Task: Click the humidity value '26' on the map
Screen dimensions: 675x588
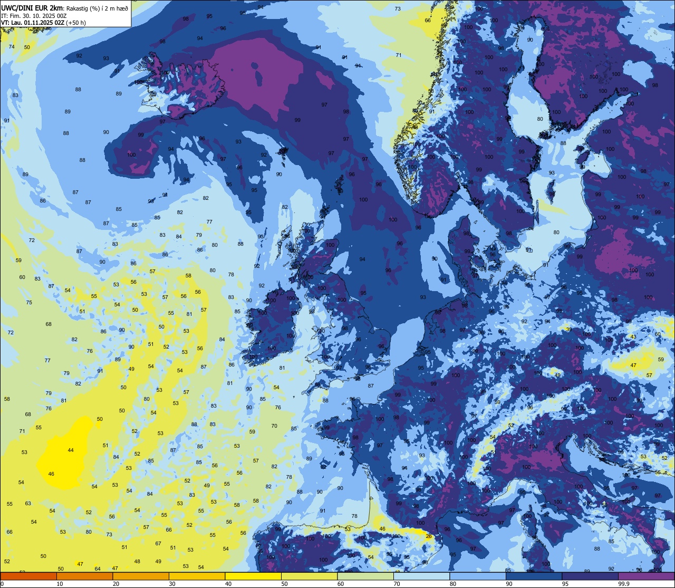Action: (x=429, y=536)
